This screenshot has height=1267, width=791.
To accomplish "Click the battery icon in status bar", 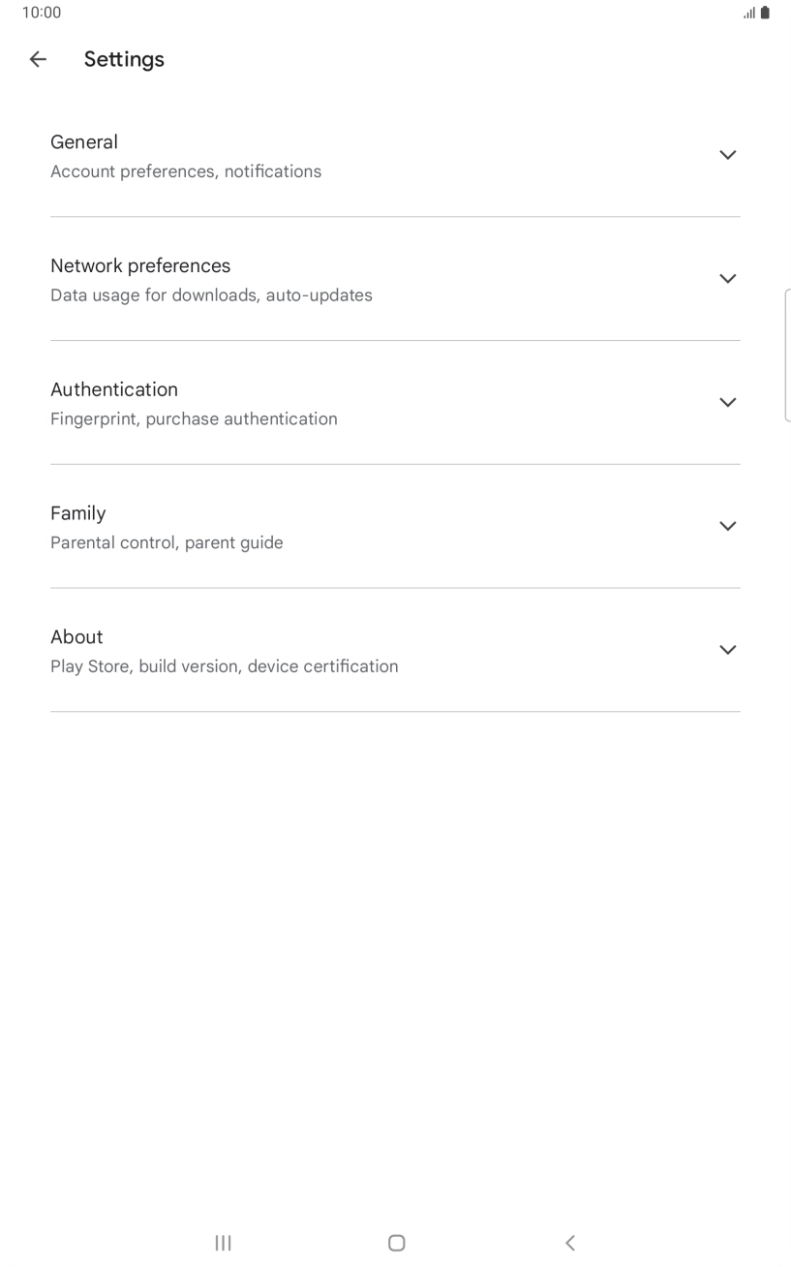I will click(x=767, y=13).
